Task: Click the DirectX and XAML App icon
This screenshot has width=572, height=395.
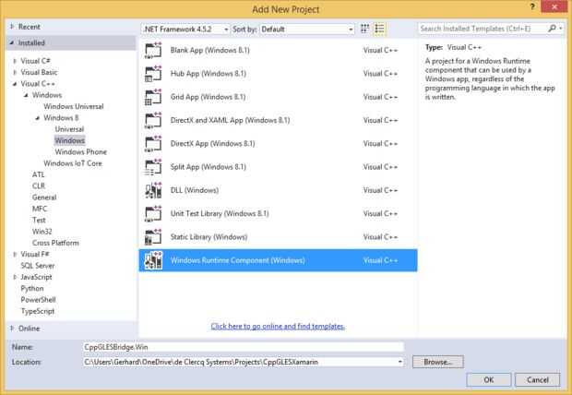Action: pos(153,121)
